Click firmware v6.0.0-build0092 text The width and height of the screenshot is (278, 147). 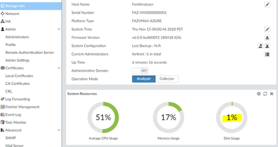coord(156,37)
